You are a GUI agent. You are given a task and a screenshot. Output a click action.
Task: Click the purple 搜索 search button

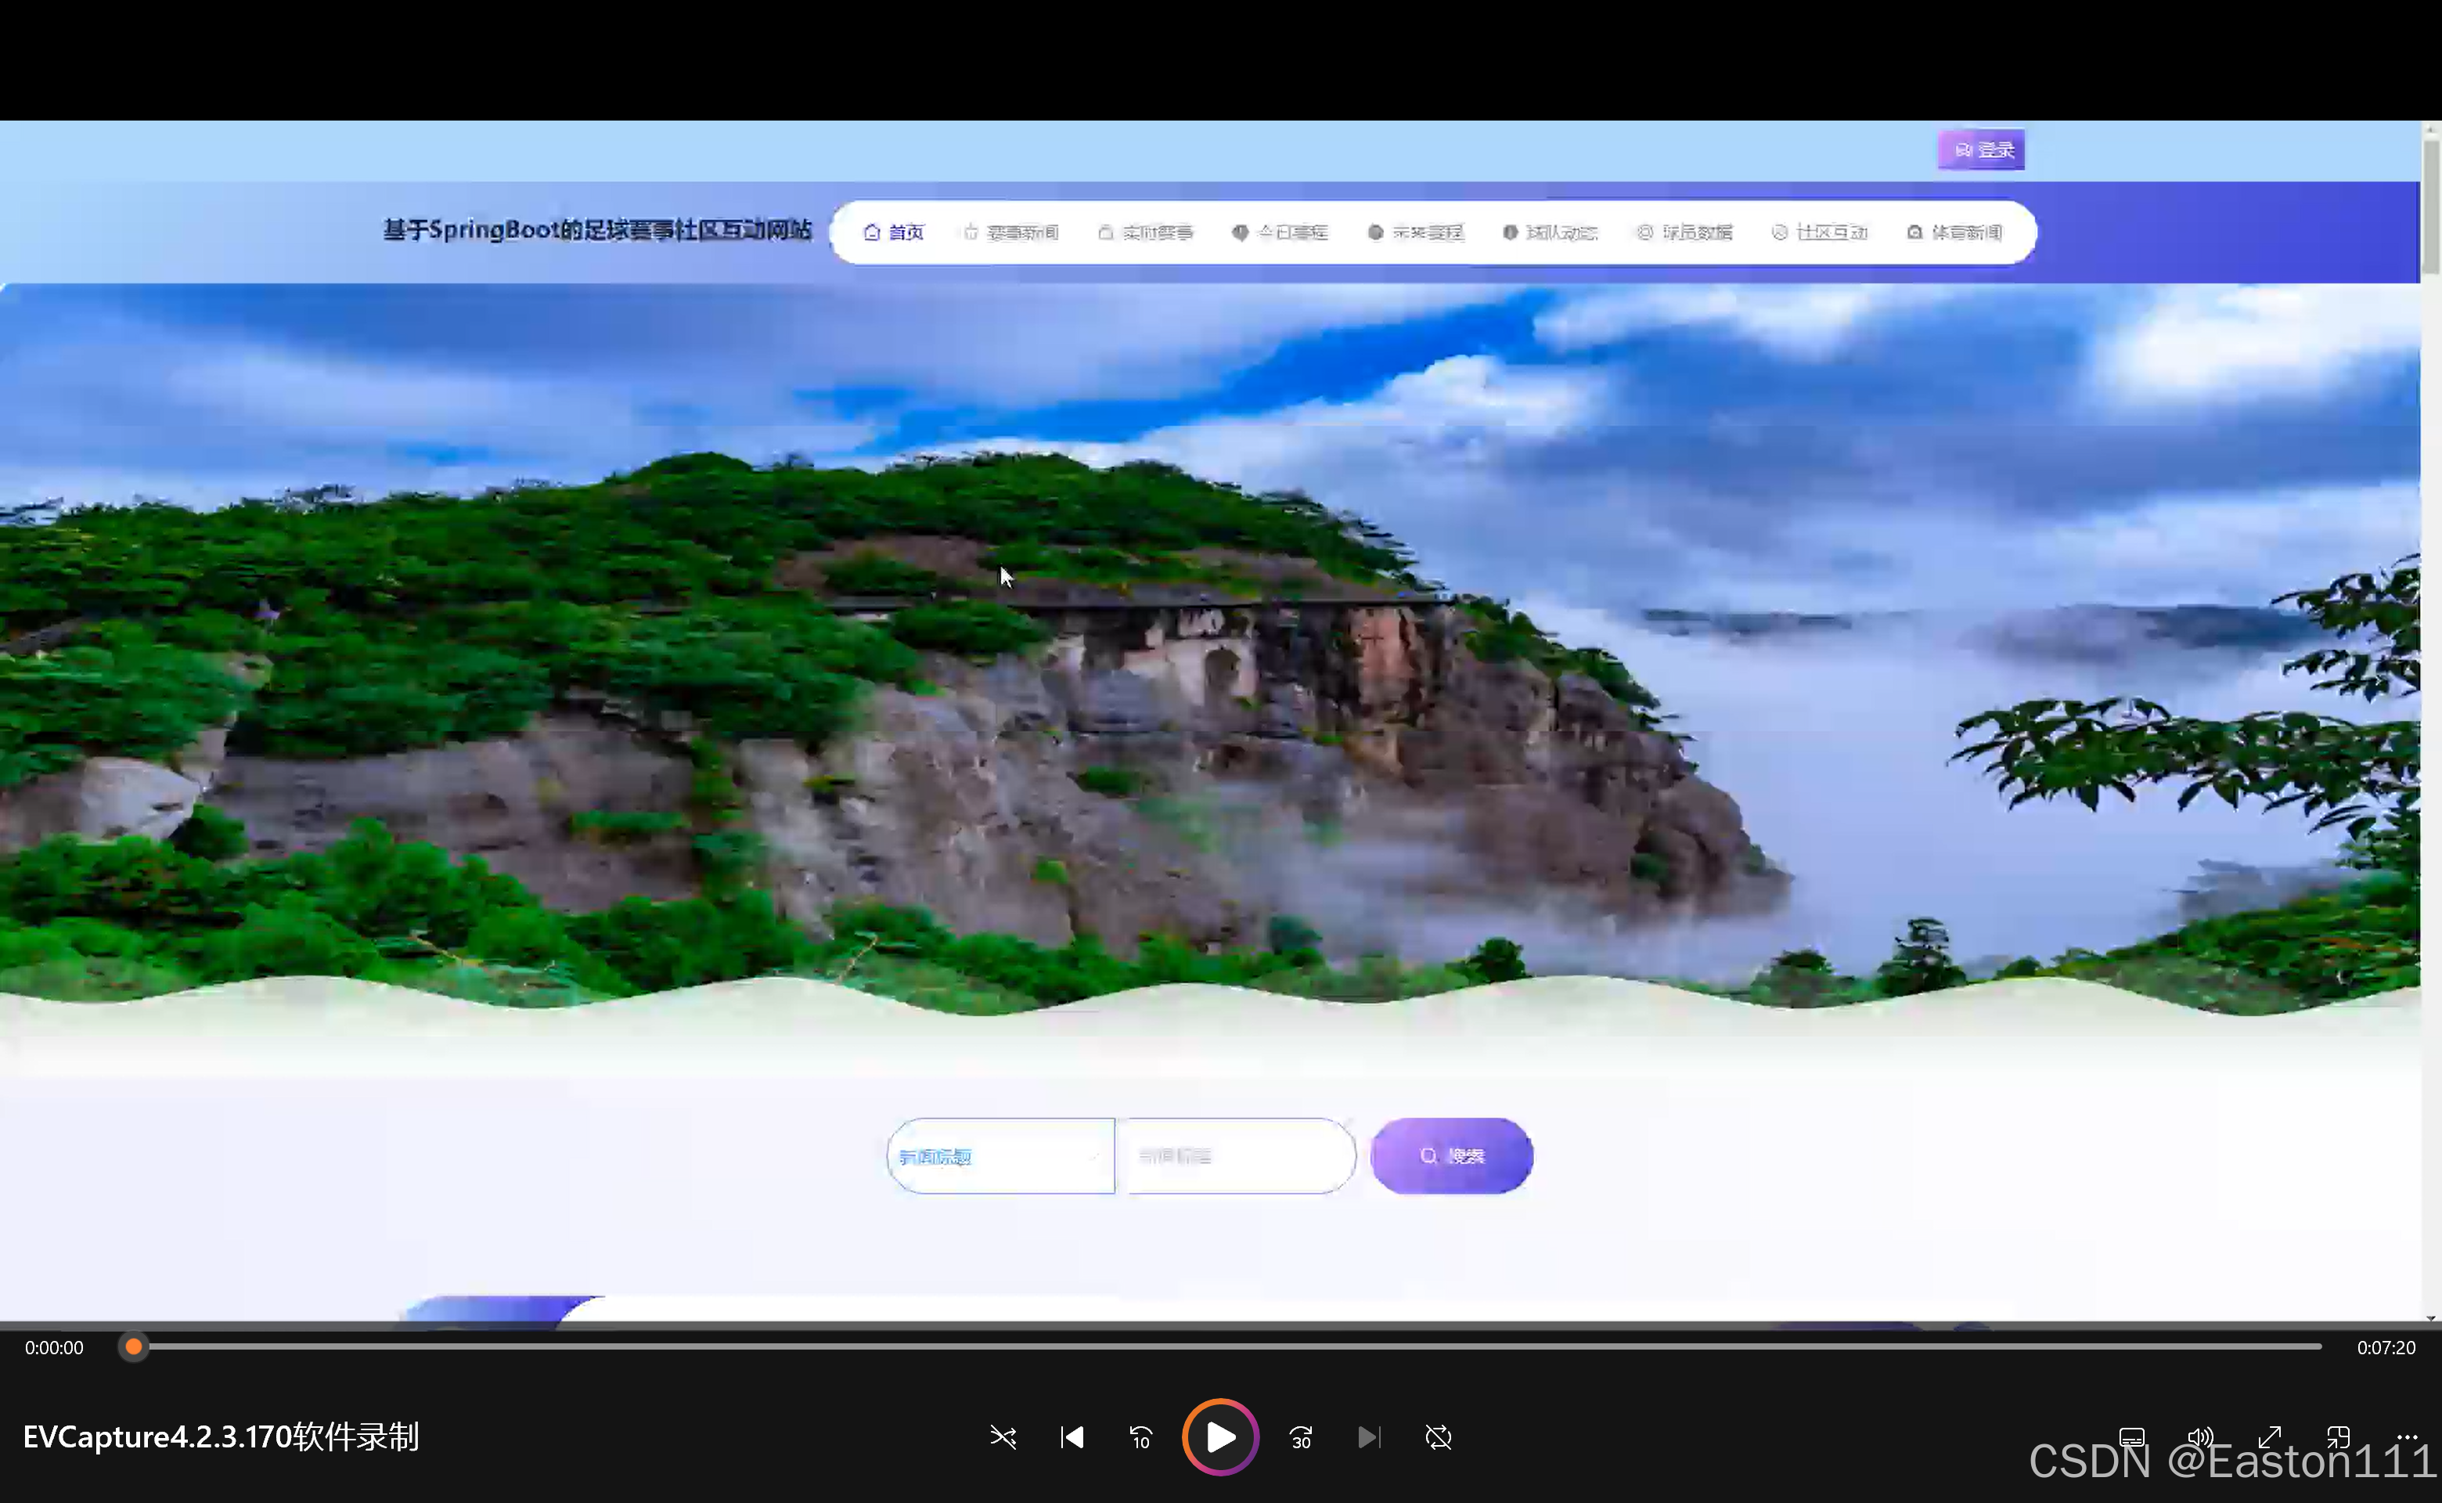[x=1451, y=1156]
